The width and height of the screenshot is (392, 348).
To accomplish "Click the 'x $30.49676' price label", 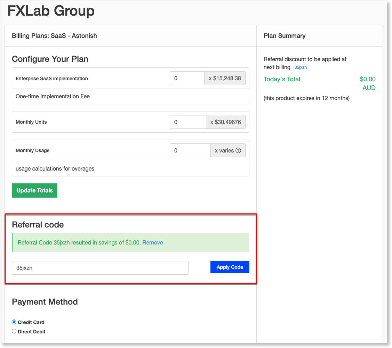I will coord(225,122).
